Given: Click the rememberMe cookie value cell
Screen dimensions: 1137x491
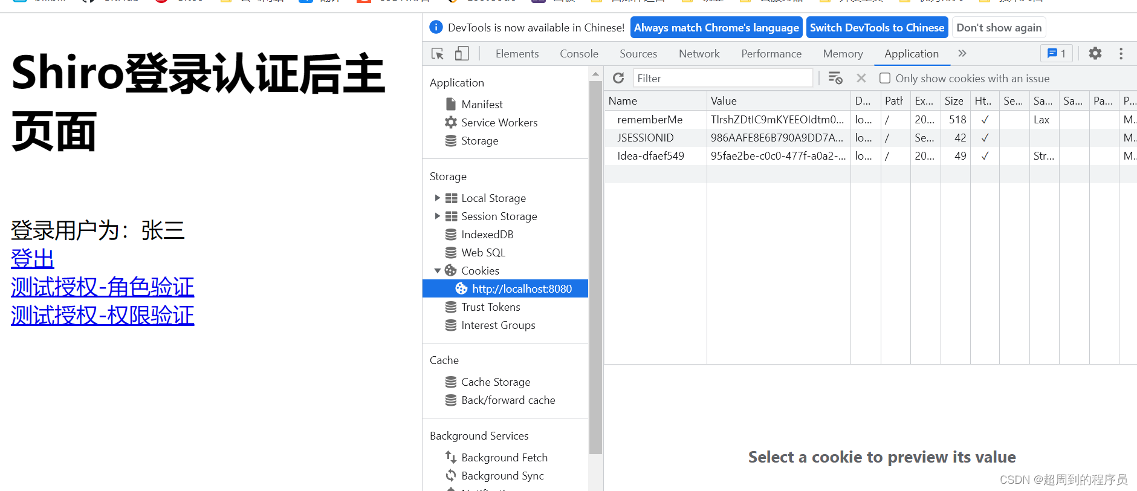Looking at the screenshot, I should [779, 119].
